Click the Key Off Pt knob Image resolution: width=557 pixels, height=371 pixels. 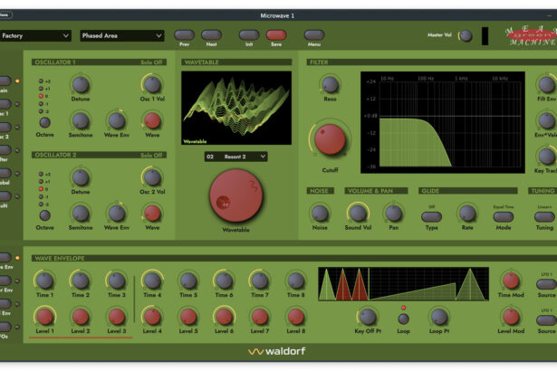(x=368, y=317)
